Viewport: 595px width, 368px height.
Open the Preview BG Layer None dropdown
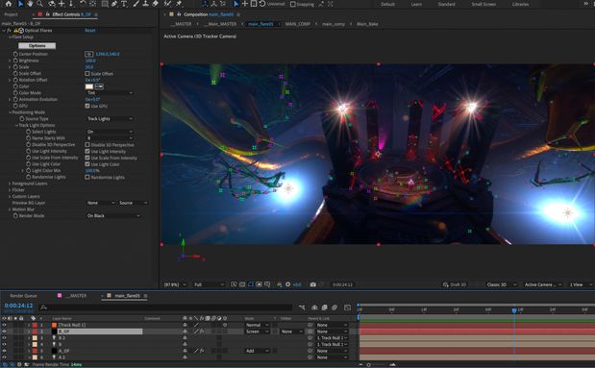pos(101,203)
